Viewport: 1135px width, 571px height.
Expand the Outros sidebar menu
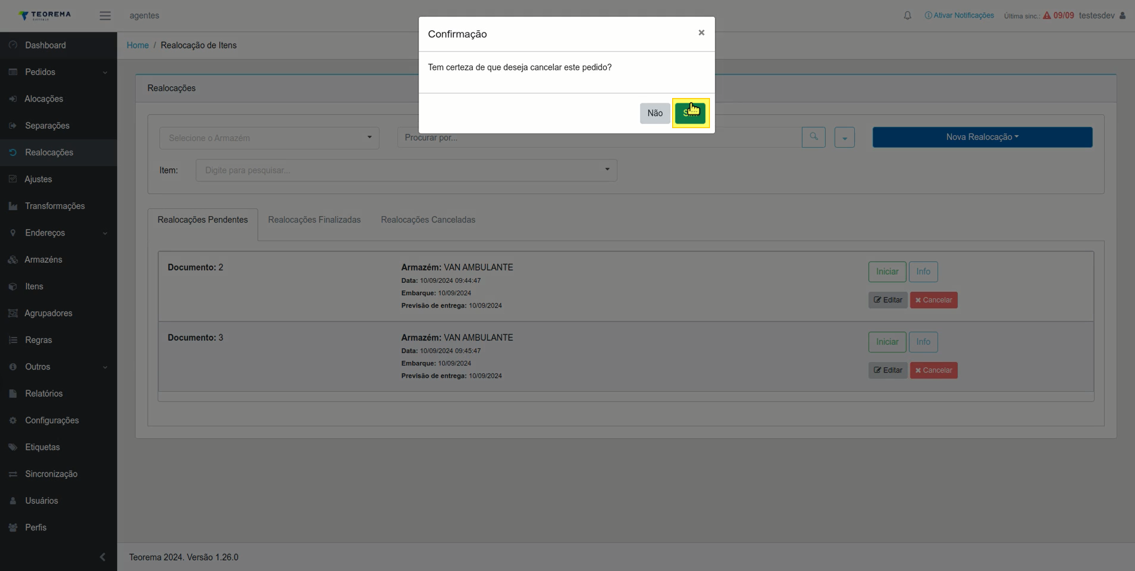tap(59, 367)
